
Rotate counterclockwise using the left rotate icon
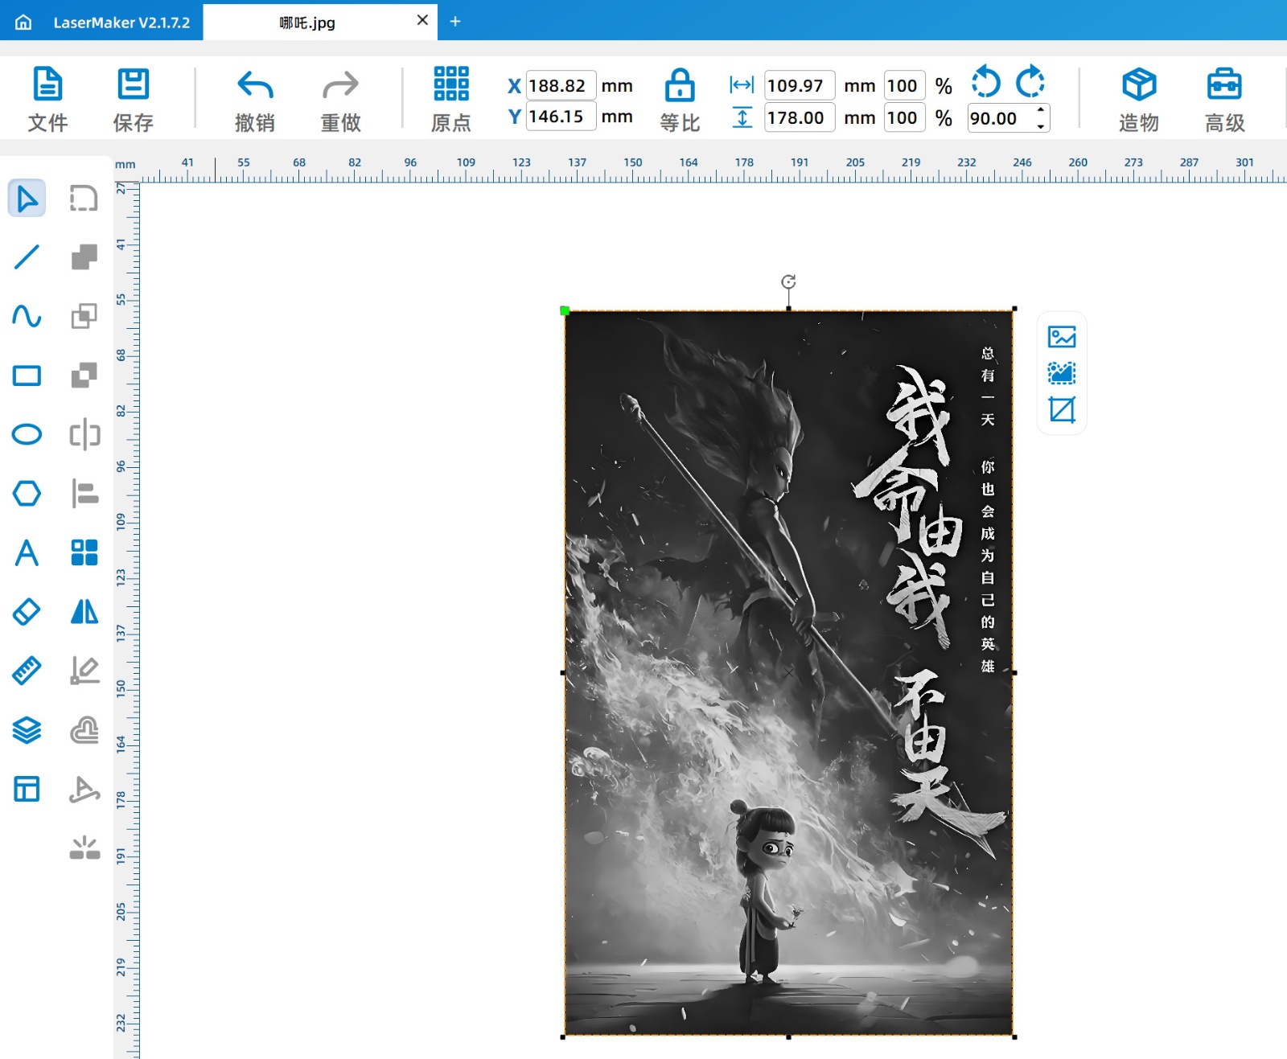point(985,81)
